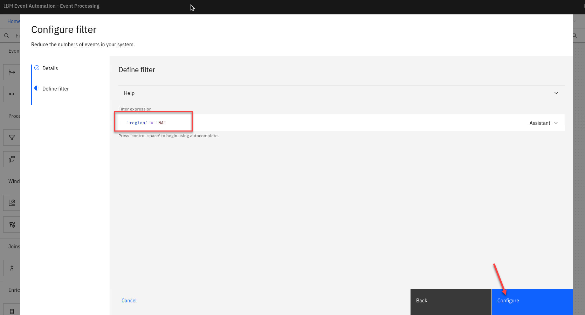The height and width of the screenshot is (315, 585).
Task: Click the Cancel link
Action: click(129, 301)
